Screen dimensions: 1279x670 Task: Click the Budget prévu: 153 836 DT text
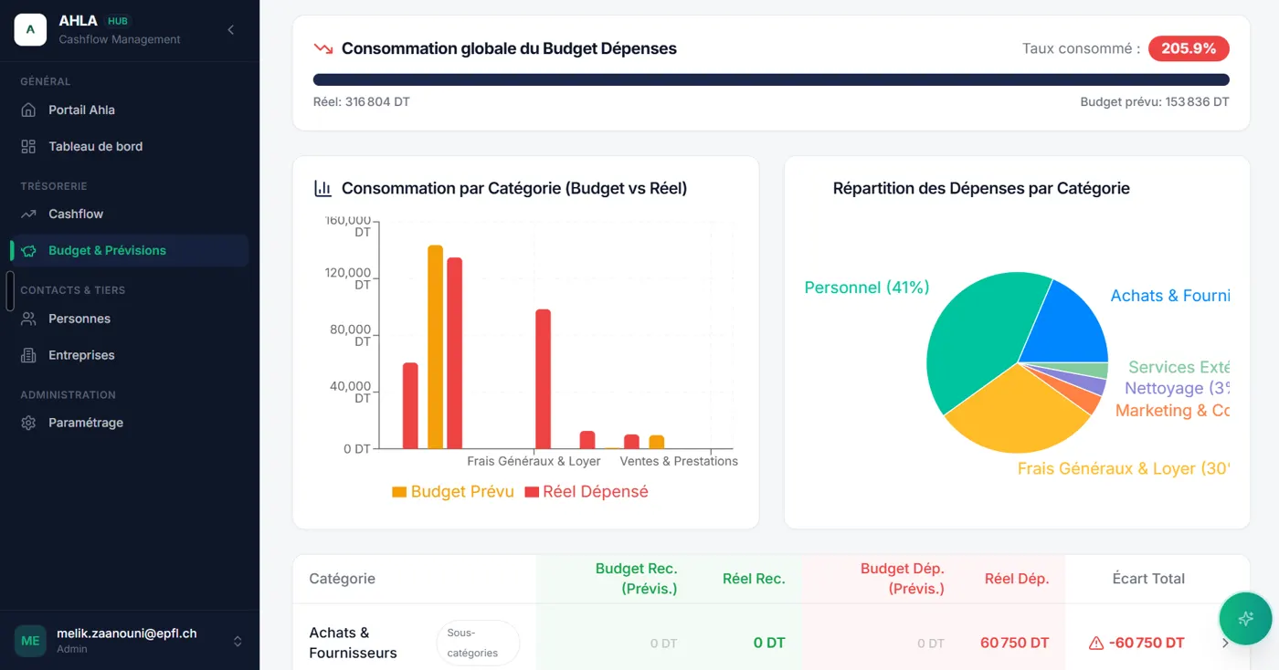point(1155,101)
